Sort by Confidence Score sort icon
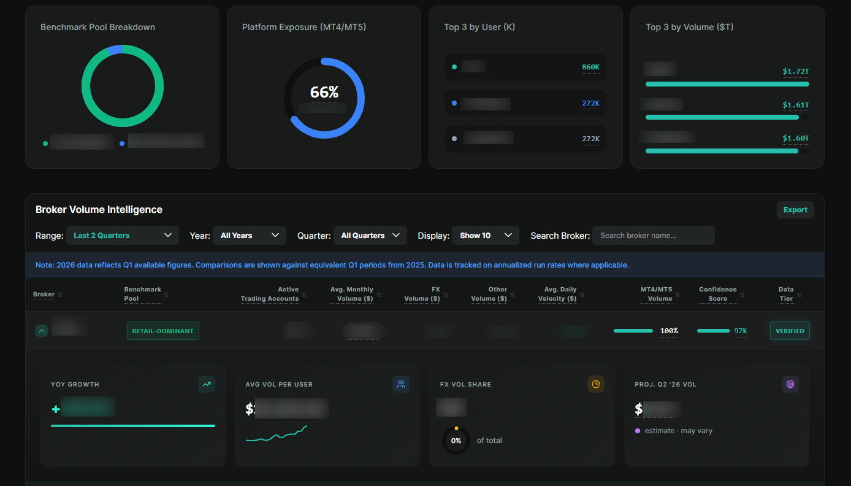 pyautogui.click(x=742, y=295)
